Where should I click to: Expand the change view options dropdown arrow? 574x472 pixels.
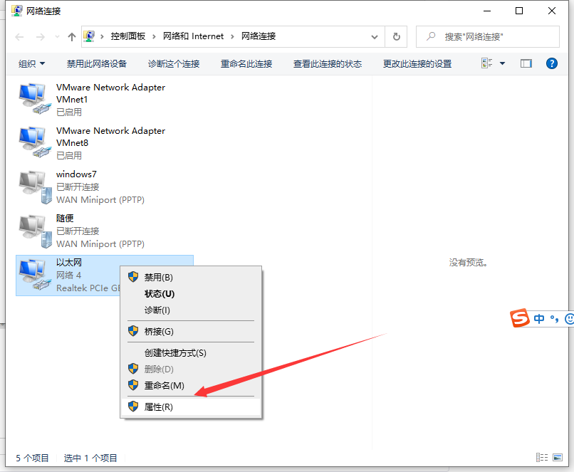503,63
